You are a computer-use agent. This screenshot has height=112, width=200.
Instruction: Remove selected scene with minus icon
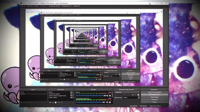tap(24, 102)
